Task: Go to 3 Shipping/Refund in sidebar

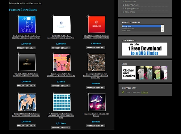Action: [131, 9]
